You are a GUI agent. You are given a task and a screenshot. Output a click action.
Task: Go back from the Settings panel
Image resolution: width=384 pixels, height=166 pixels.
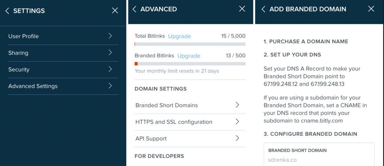click(7, 11)
